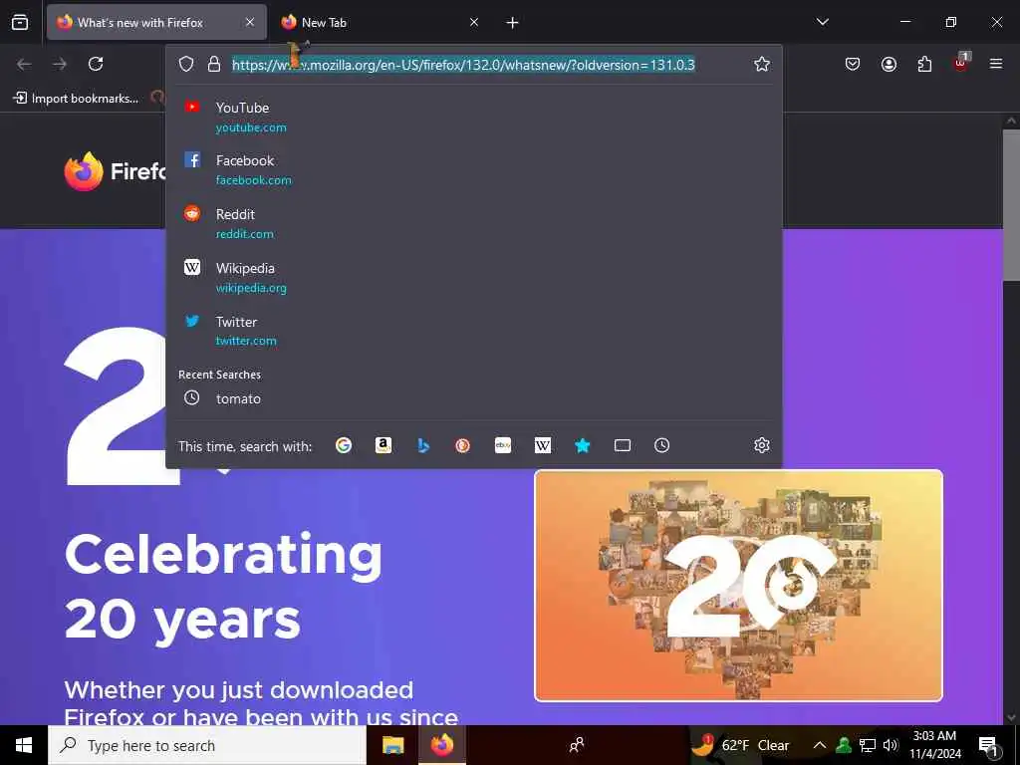Search this time with eBay

pos(503,445)
